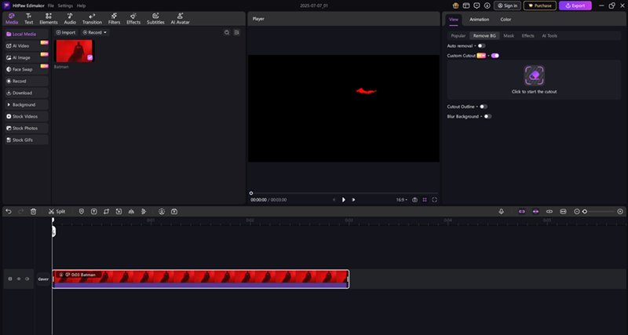Click the undo arrow in timeline toolbar
This screenshot has width=628, height=335.
(x=9, y=211)
